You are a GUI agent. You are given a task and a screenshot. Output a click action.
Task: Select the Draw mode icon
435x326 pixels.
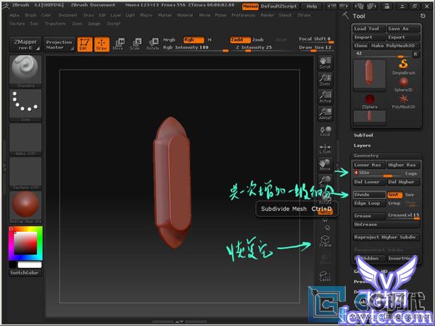(x=101, y=44)
